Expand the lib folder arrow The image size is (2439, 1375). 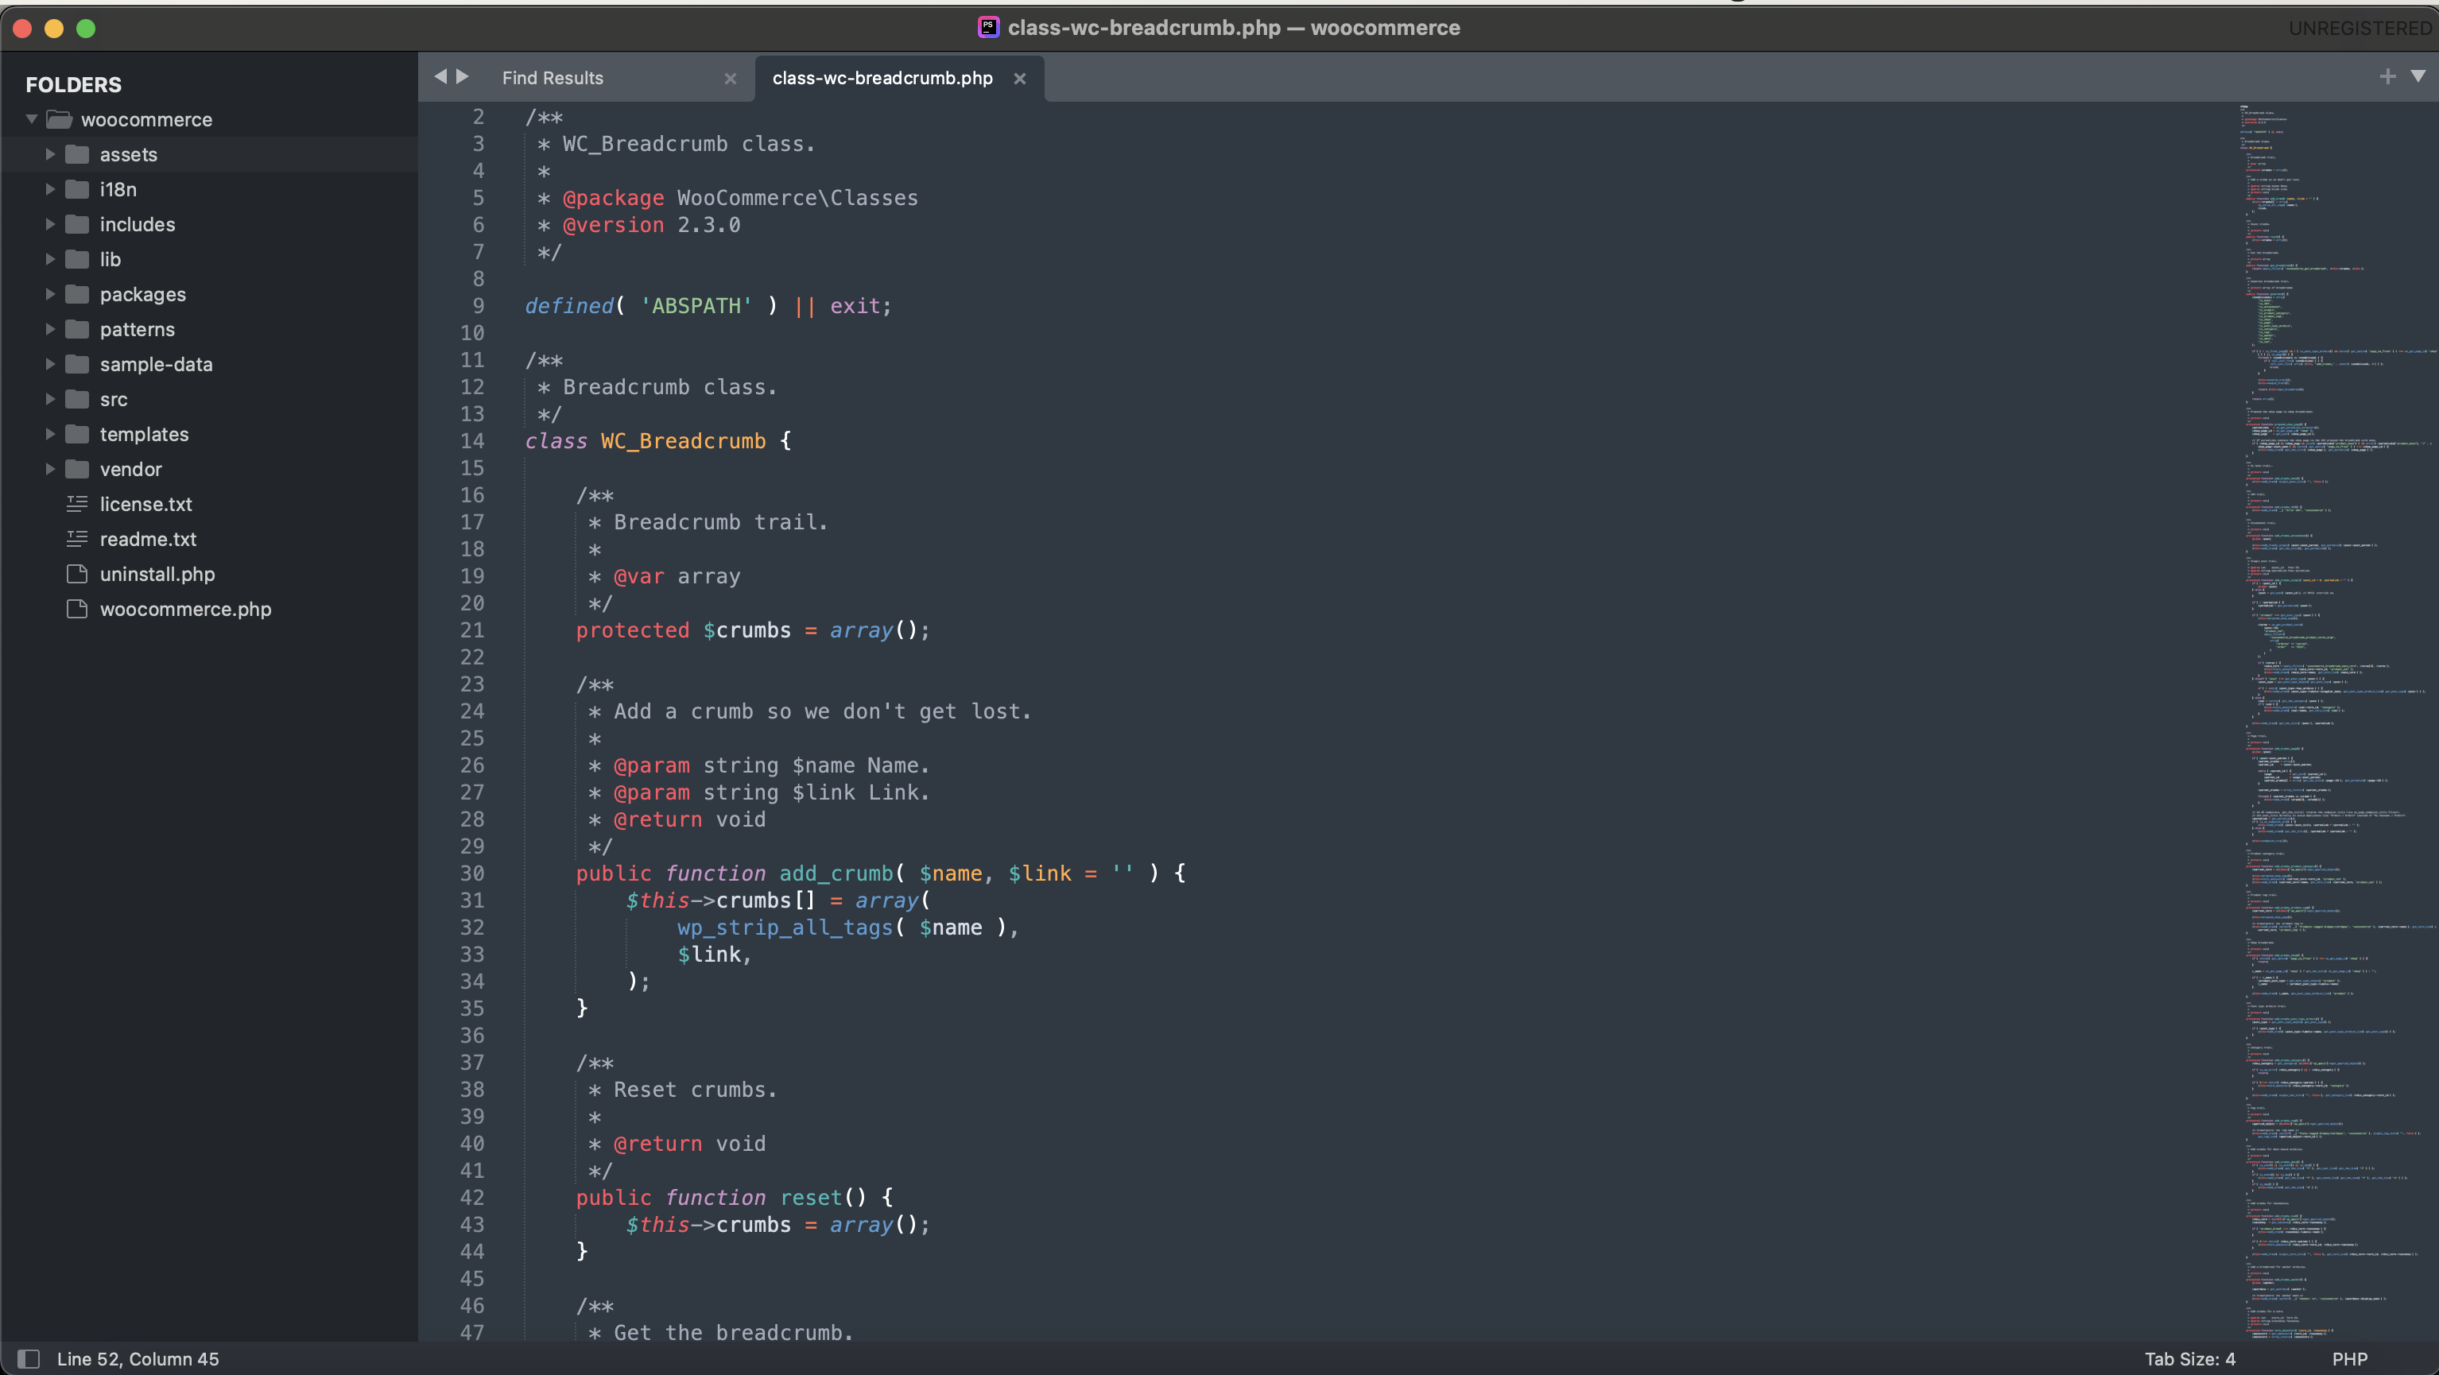pyautogui.click(x=50, y=259)
